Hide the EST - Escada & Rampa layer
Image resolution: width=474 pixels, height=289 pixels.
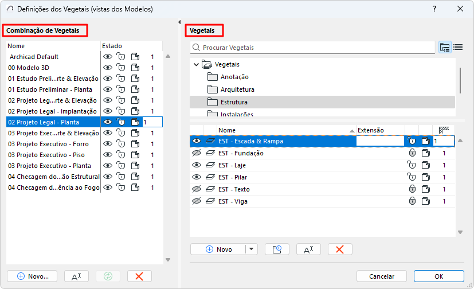coord(197,141)
